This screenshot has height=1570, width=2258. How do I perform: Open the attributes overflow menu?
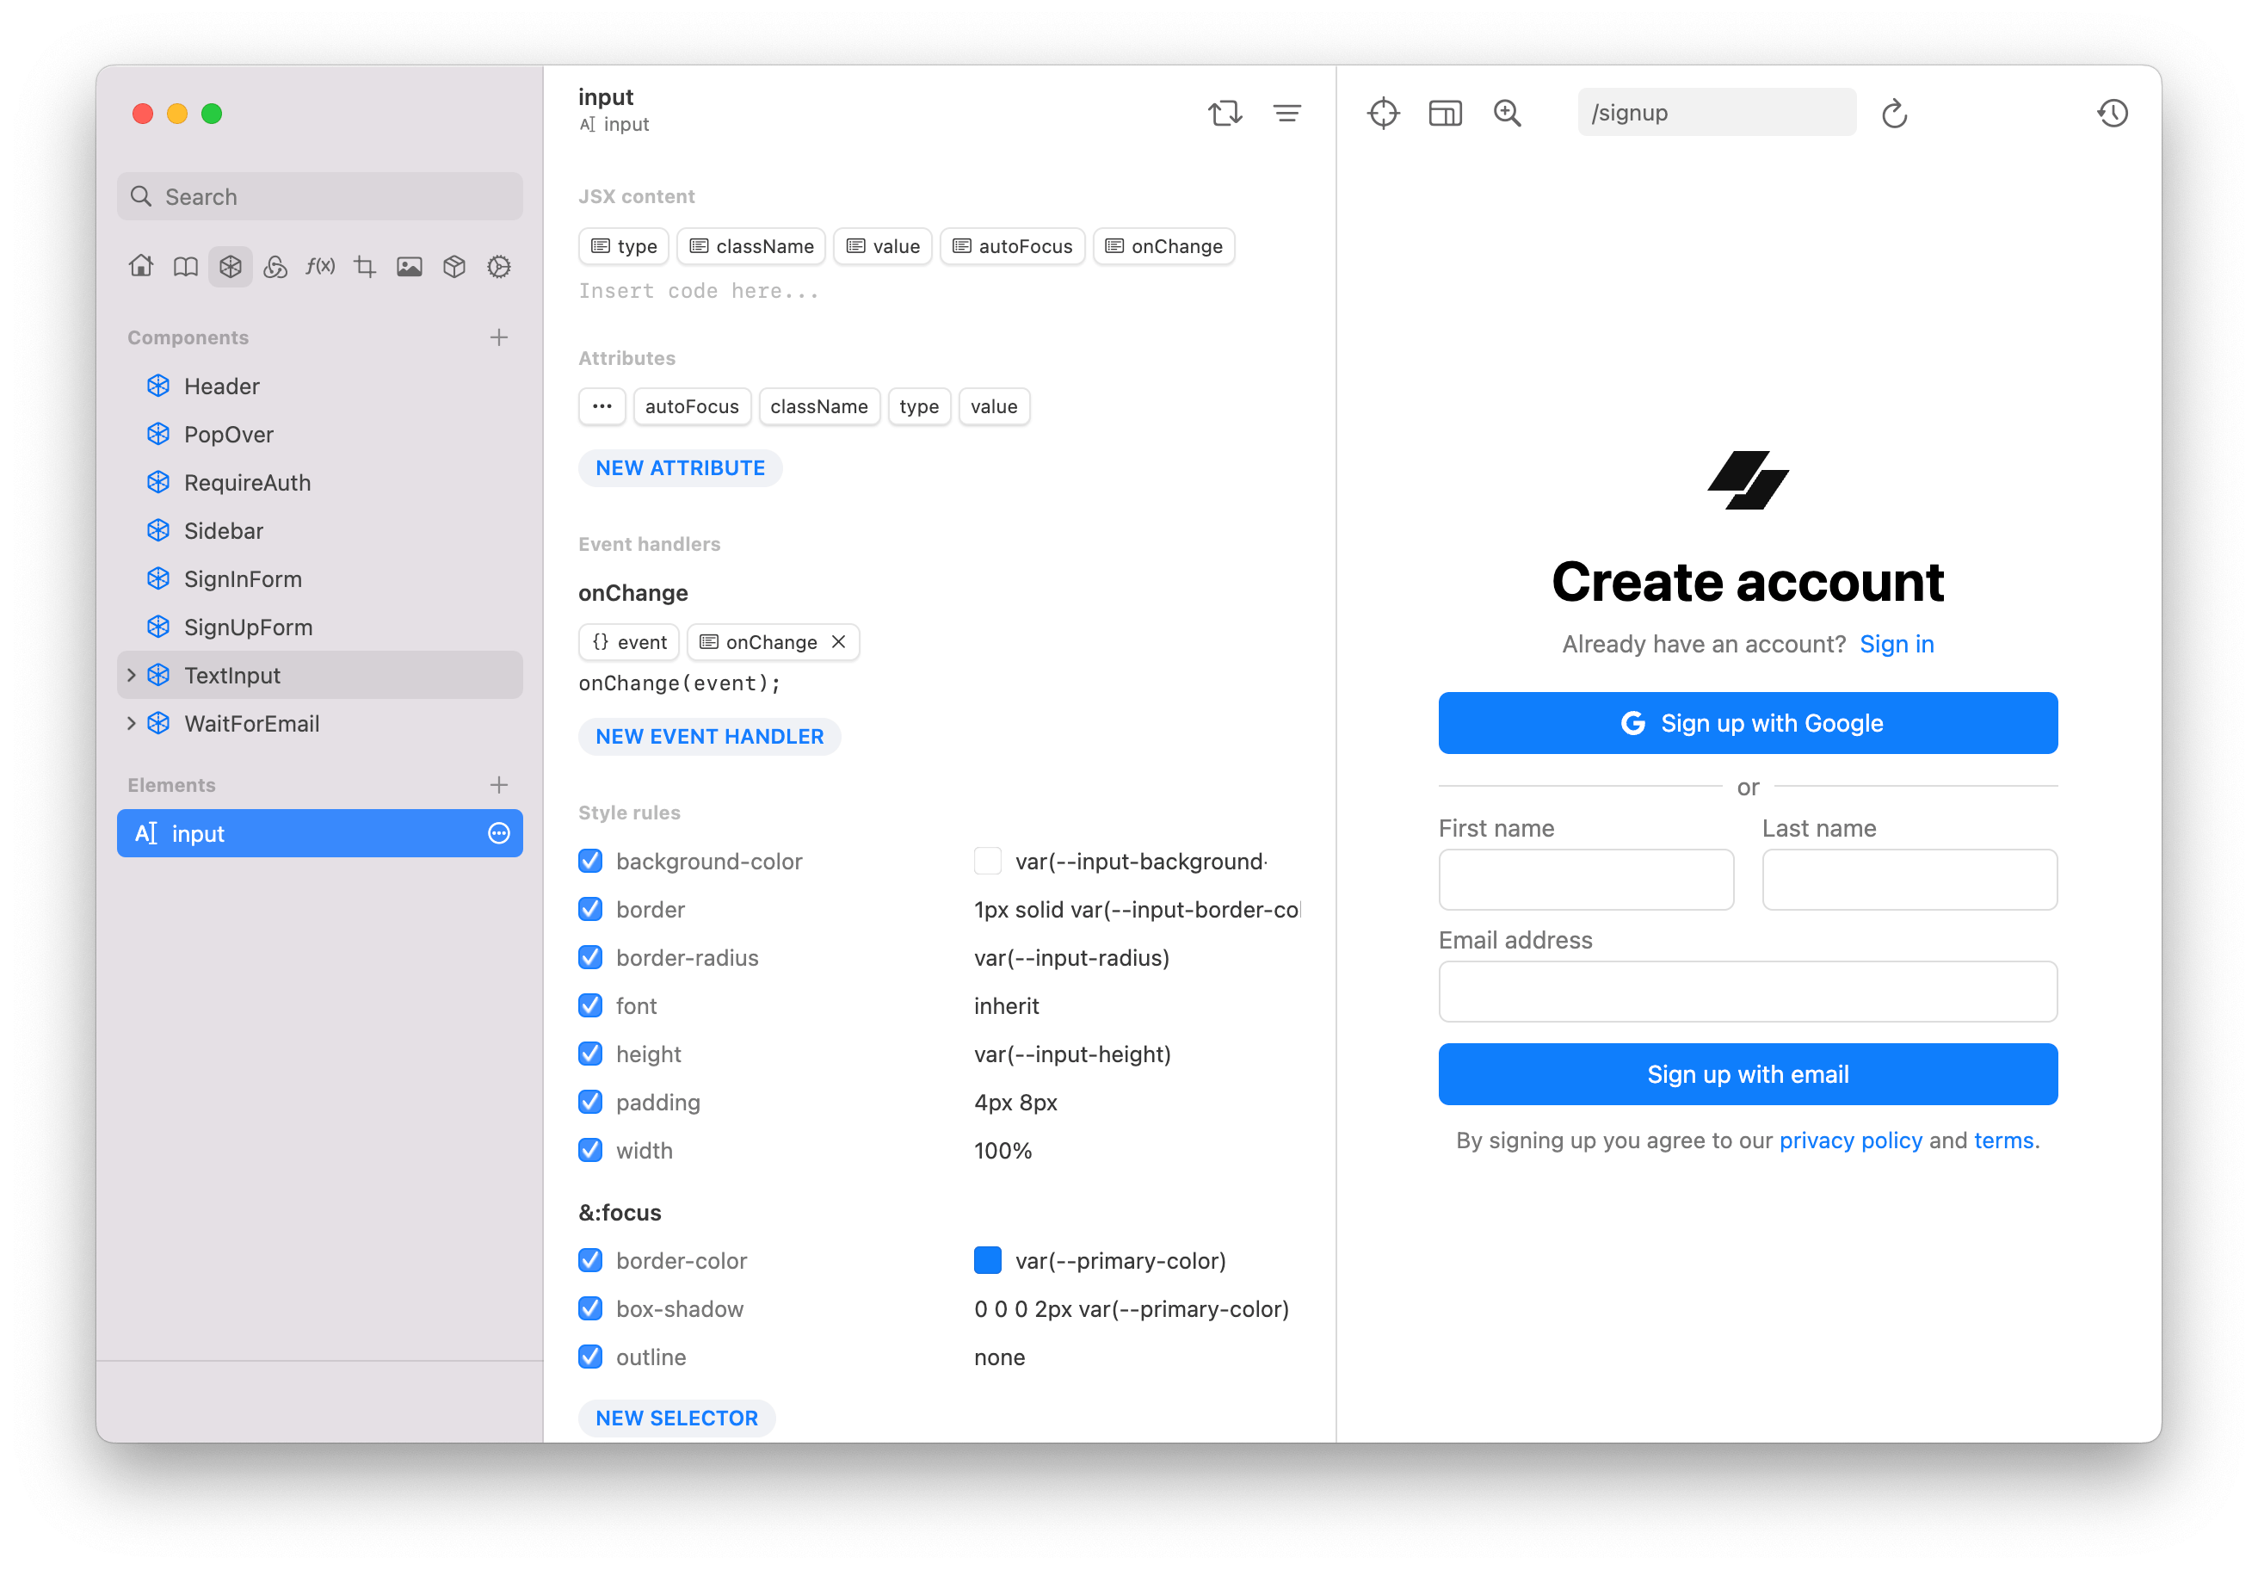[x=601, y=406]
